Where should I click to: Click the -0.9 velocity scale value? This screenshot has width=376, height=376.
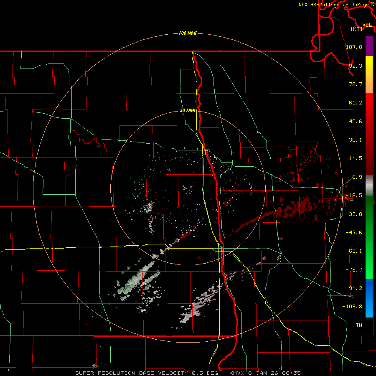[356, 177]
